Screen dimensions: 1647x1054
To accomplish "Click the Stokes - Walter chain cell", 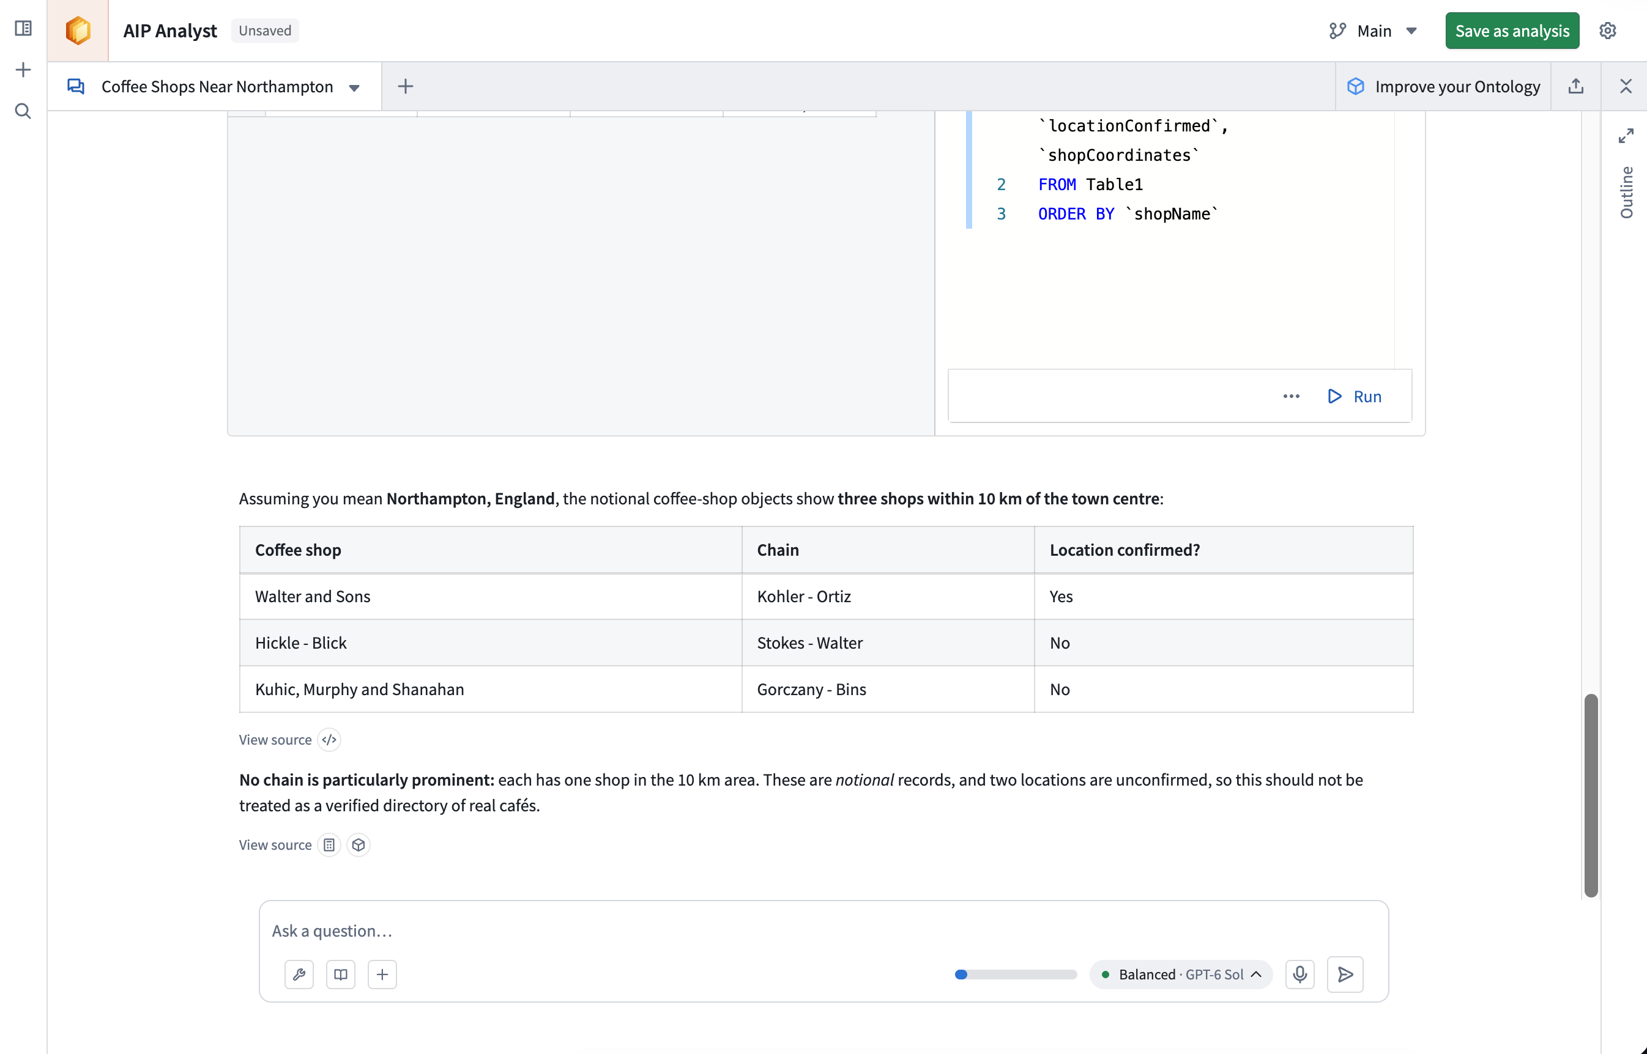I will pos(888,643).
